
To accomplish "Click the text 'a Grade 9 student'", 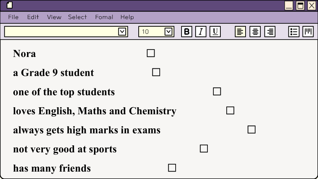I will click(x=54, y=72).
